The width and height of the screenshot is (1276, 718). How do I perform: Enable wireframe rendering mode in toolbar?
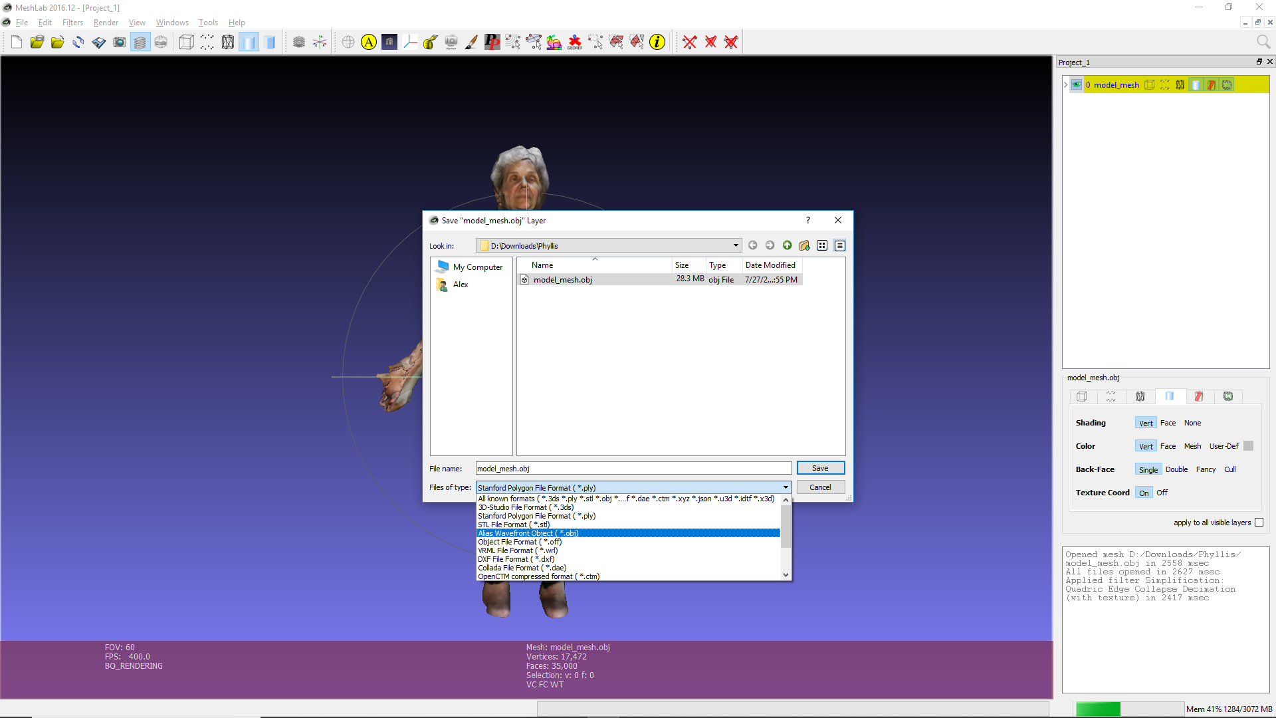(x=227, y=41)
